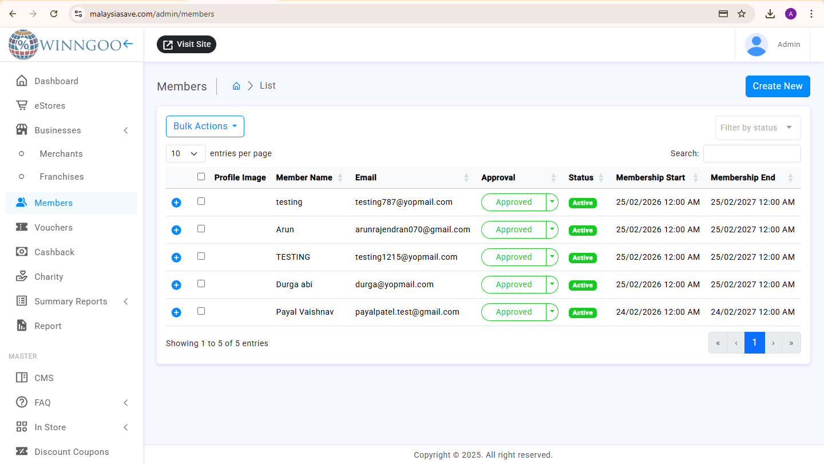Go to Vouchers in sidebar

[53, 228]
